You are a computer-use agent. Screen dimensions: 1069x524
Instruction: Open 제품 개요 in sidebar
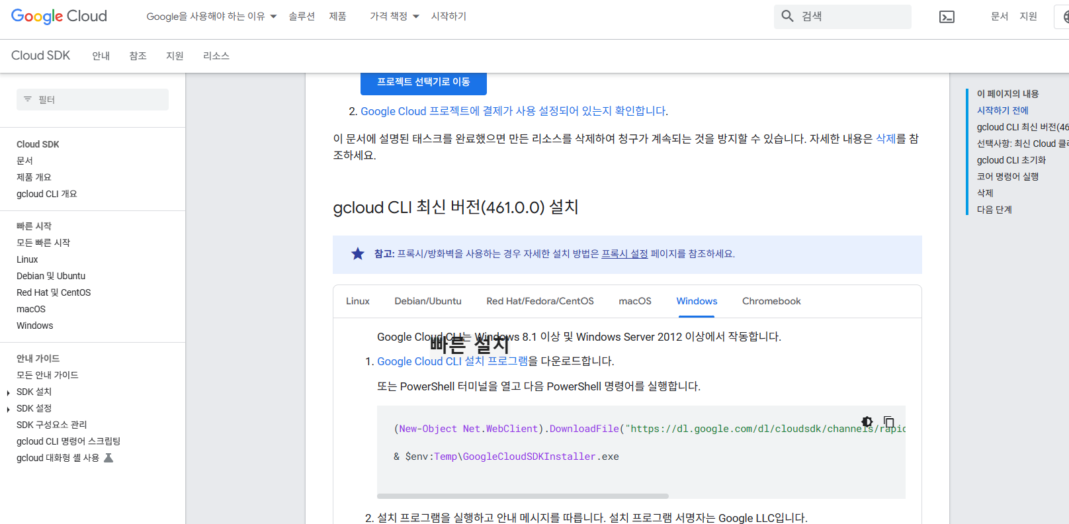(34, 177)
